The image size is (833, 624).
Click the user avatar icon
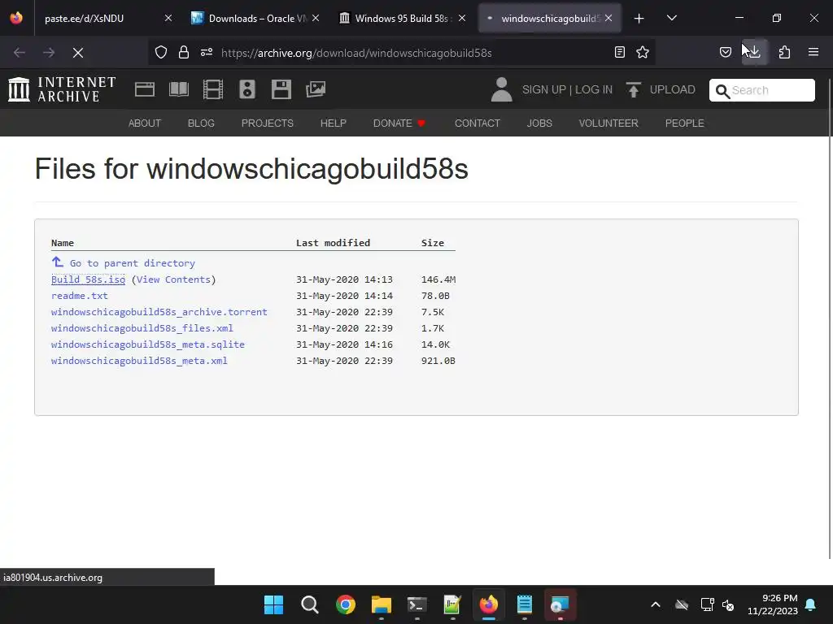point(501,89)
